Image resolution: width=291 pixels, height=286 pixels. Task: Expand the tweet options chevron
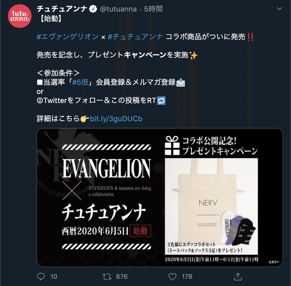click(x=279, y=9)
